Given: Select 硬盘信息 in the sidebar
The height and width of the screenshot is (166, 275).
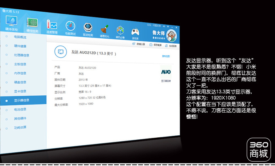Looking at the screenshot, I should [20, 82].
